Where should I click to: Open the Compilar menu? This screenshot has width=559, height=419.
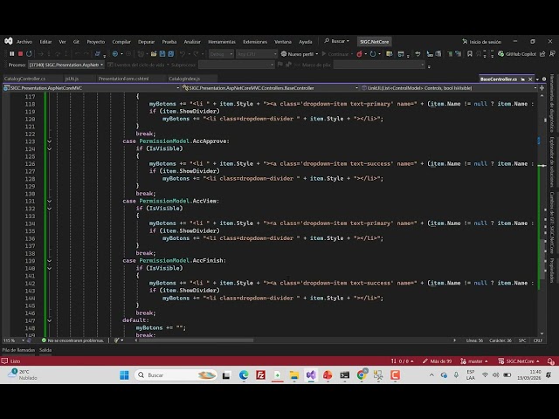tap(121, 42)
